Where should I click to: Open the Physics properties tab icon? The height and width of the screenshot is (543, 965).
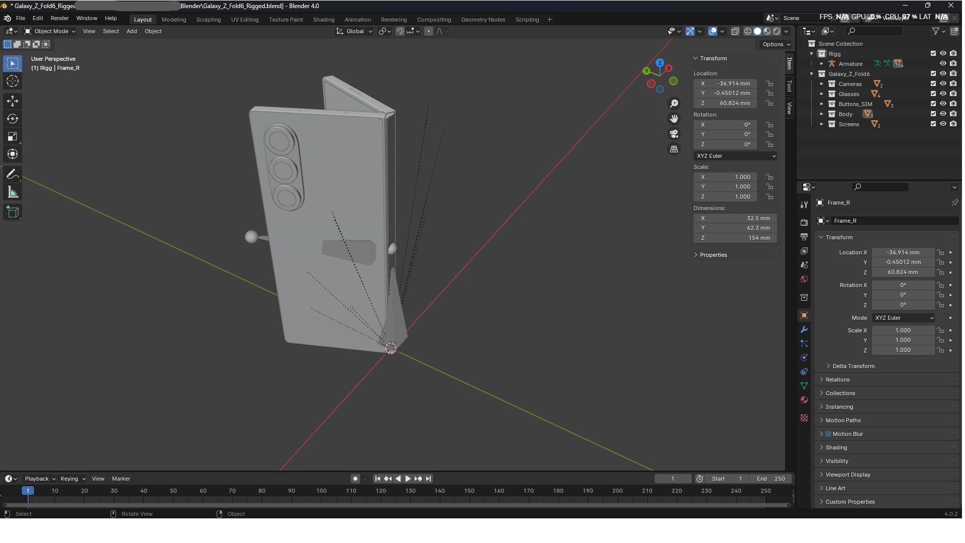[x=804, y=357]
